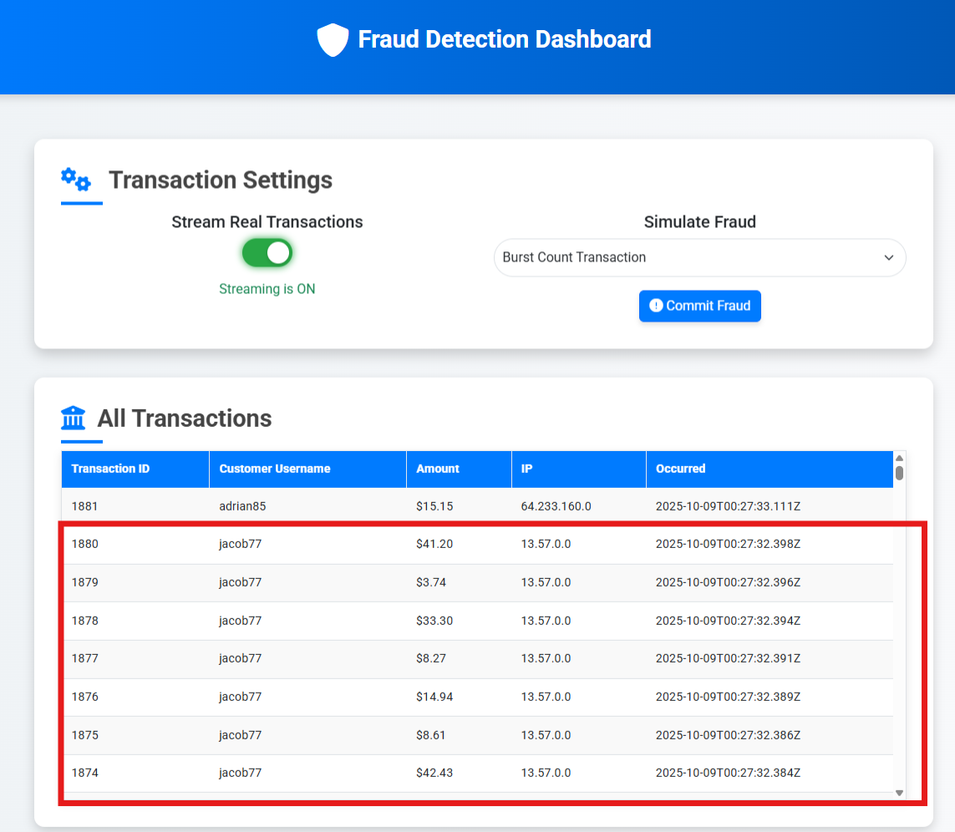Screen dimensions: 955x832
Task: Click the chevron arrow of Burst Count Transaction
Action: pos(889,258)
